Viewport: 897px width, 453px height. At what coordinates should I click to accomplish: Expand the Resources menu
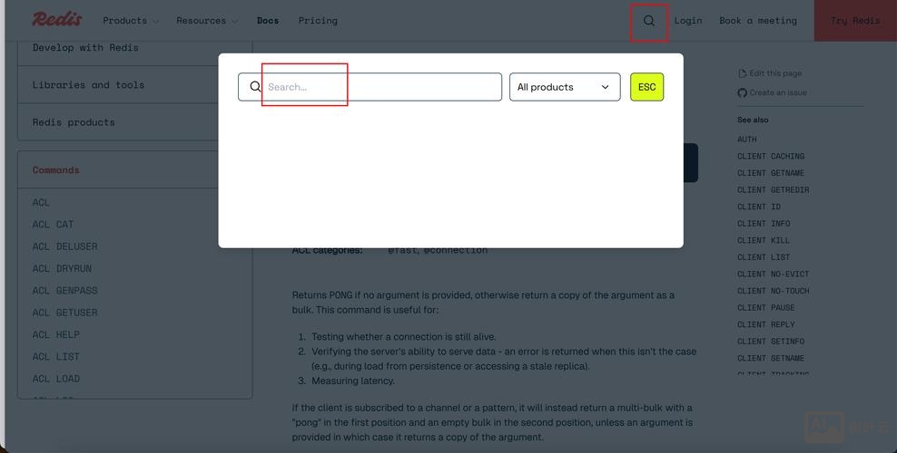tap(207, 21)
